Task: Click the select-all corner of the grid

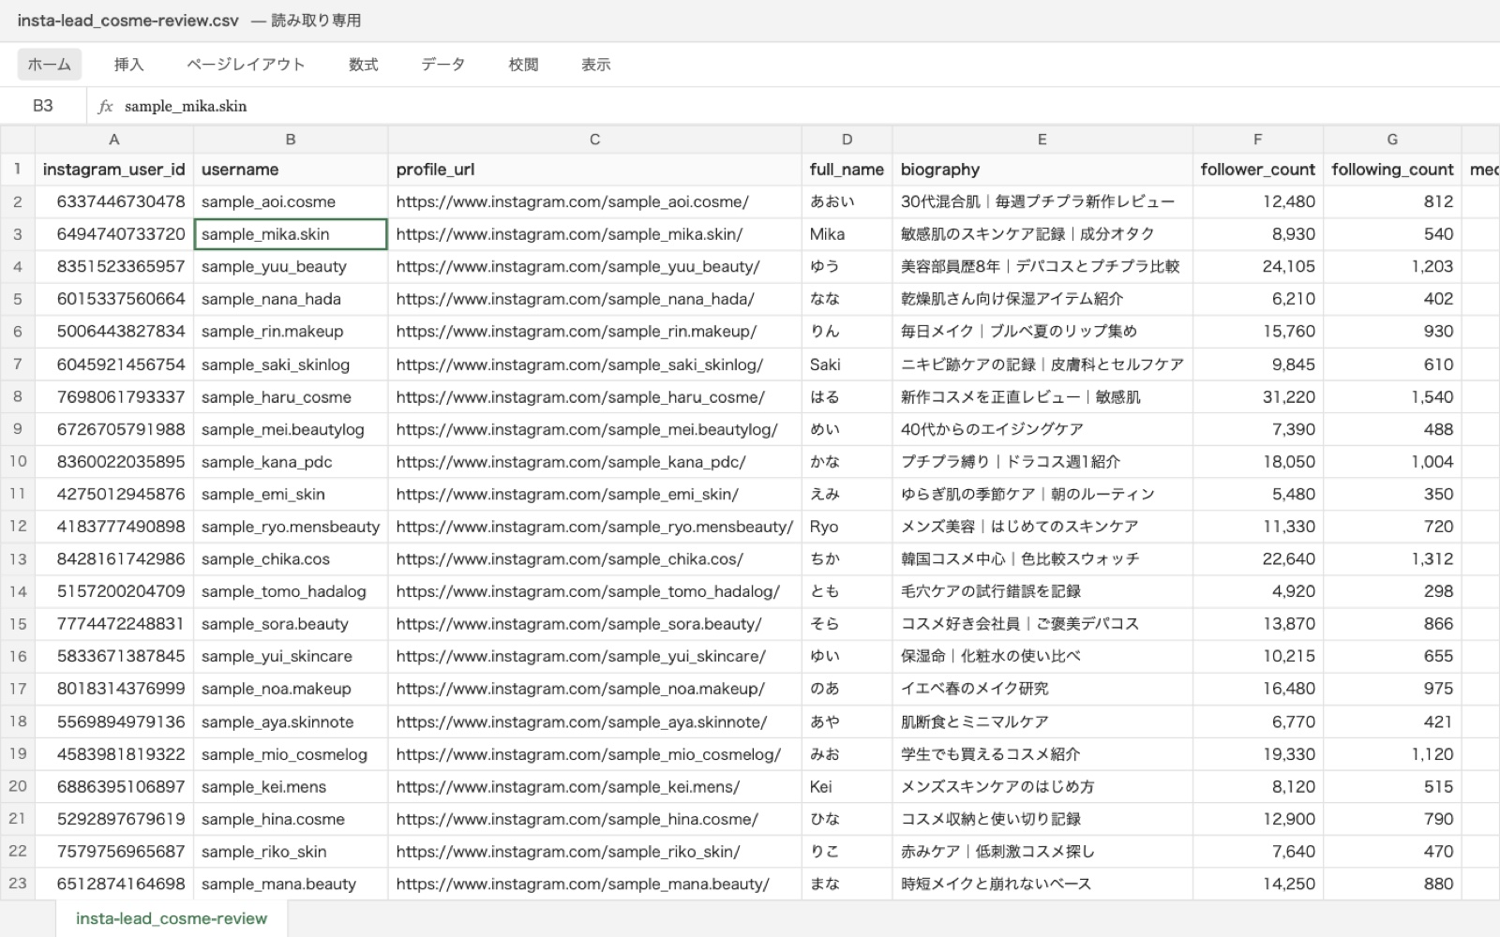Action: tap(18, 140)
